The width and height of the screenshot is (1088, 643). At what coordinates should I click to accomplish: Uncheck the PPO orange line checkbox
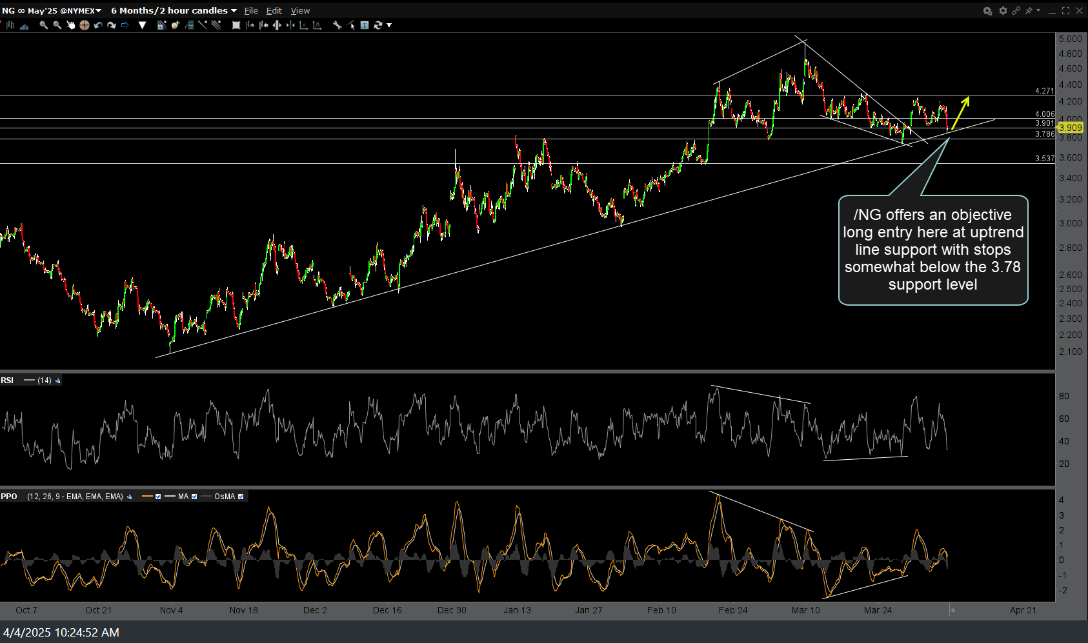click(158, 497)
